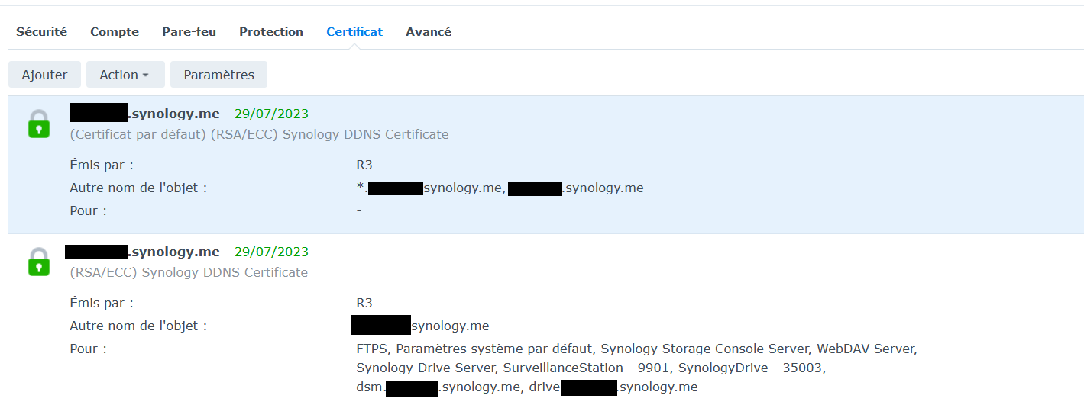
Task: Click the default certificate's 29/07/2023 expiry date
Action: tap(271, 114)
